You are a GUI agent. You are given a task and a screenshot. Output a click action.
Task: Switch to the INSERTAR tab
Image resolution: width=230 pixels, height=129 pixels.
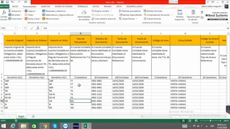[46, 6]
